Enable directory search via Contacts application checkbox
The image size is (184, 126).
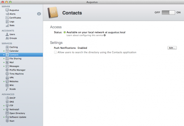point(55,52)
